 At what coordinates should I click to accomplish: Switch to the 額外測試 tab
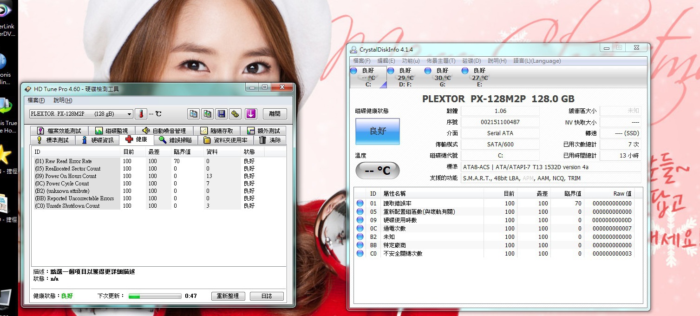(x=263, y=131)
